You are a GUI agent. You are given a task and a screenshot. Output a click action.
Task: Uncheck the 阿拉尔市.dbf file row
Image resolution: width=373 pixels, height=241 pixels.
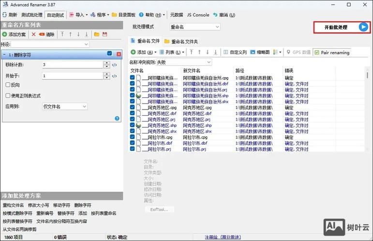(132, 143)
